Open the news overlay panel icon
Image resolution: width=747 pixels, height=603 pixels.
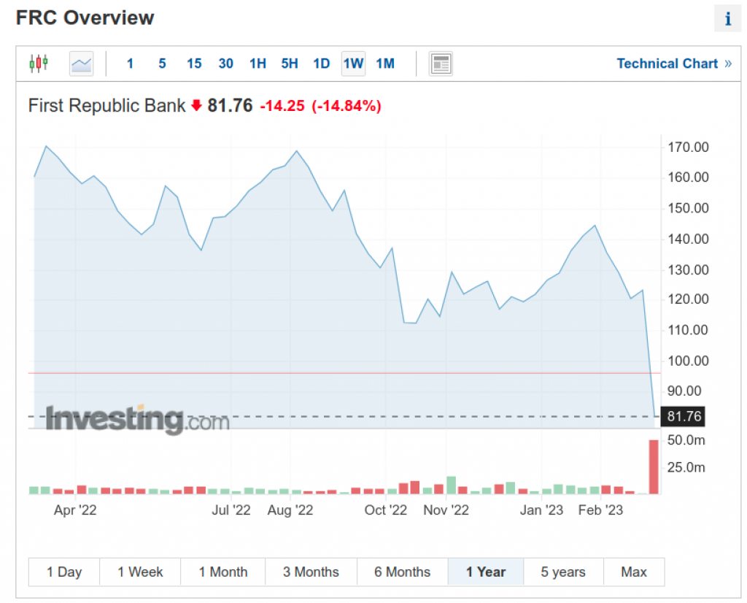pyautogui.click(x=441, y=64)
